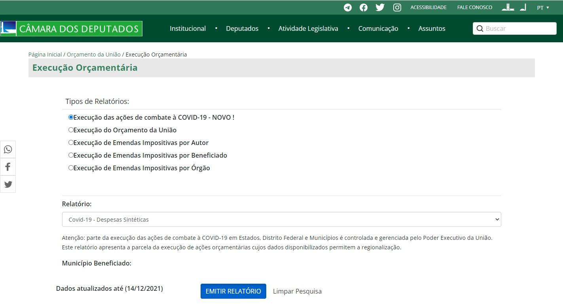
Task: Open the Telegram icon in top bar
Action: [348, 8]
